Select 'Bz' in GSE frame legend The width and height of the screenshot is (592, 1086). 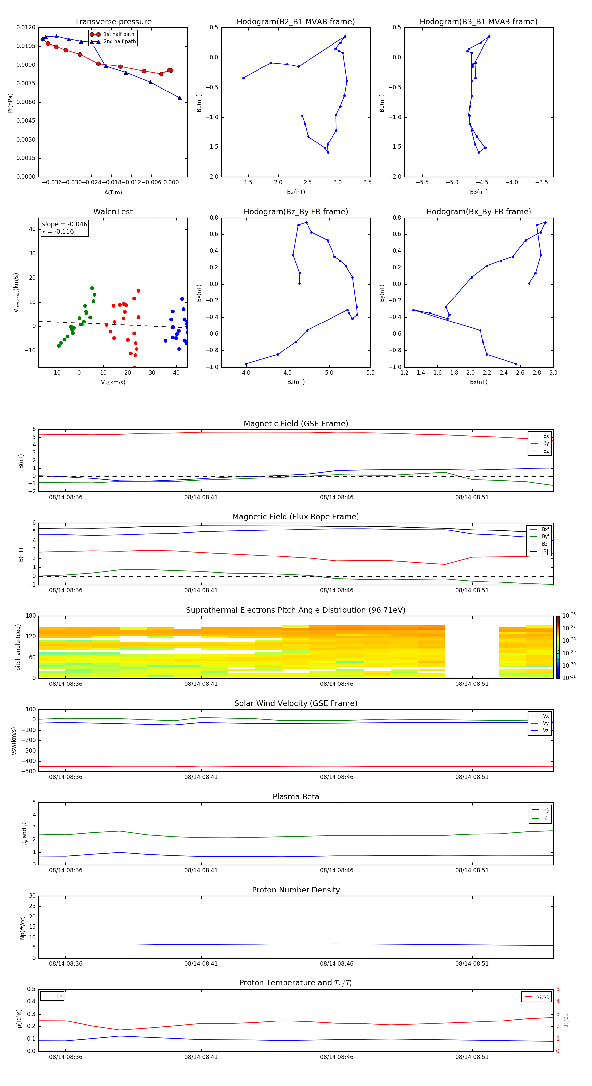[540, 451]
